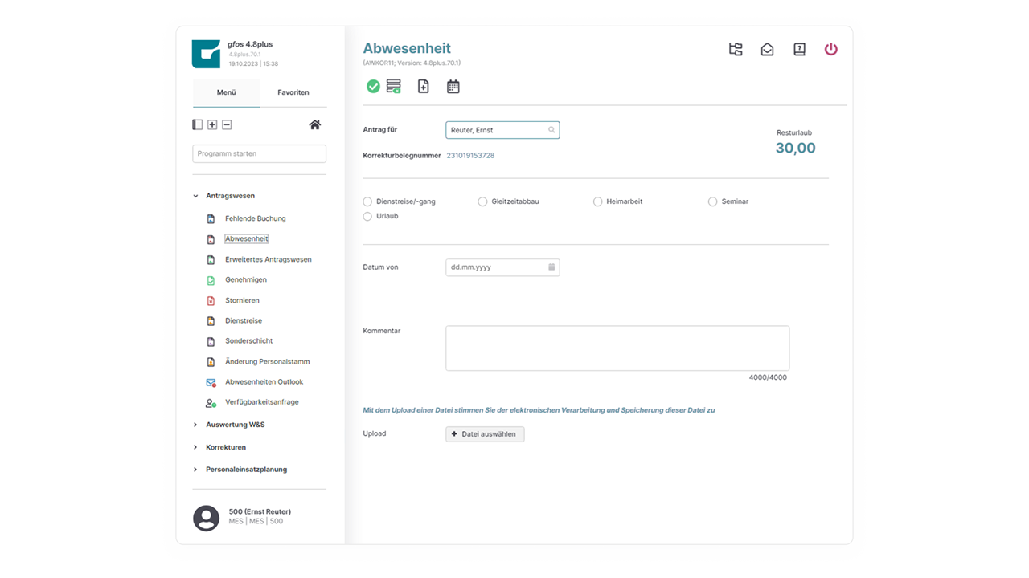This screenshot has height=578, width=1029.
Task: Toggle the sidebar panel layout icon
Action: 198,124
